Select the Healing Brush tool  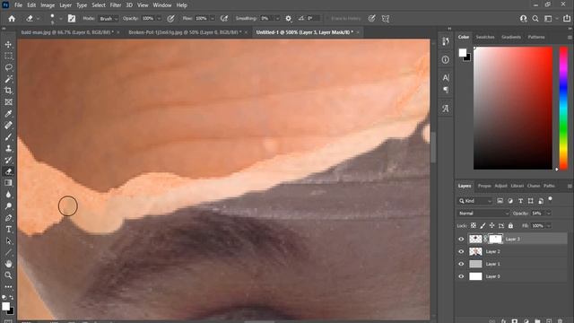8,126
